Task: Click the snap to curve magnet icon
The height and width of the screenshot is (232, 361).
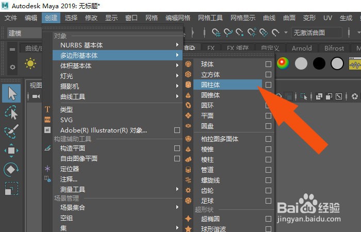Action: pos(228,32)
